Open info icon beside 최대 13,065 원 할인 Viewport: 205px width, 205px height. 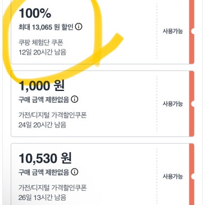pyautogui.click(x=79, y=27)
